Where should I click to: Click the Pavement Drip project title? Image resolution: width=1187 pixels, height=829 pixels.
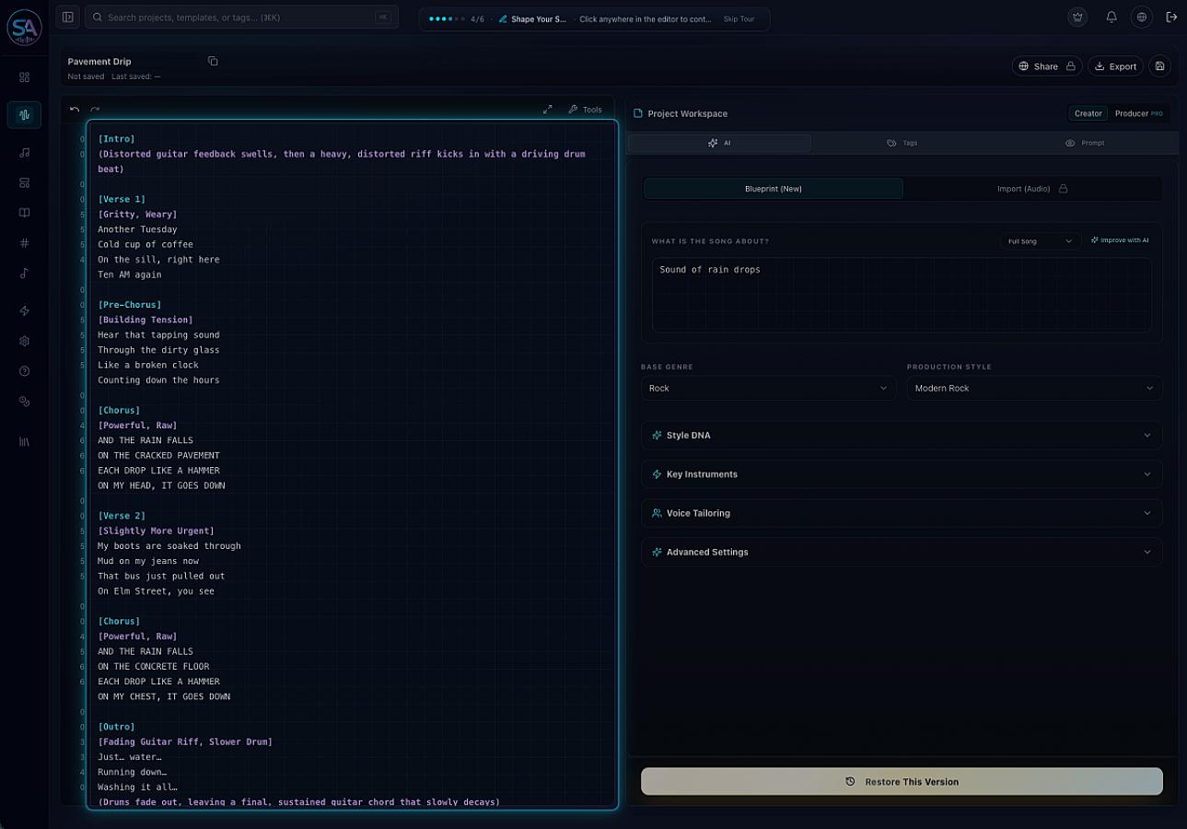pyautogui.click(x=99, y=62)
